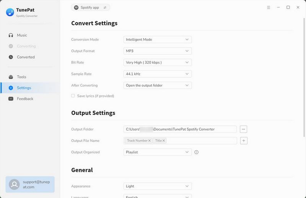Add a file name tag with plus button
Screen dimensions: 306x198
tap(244, 141)
